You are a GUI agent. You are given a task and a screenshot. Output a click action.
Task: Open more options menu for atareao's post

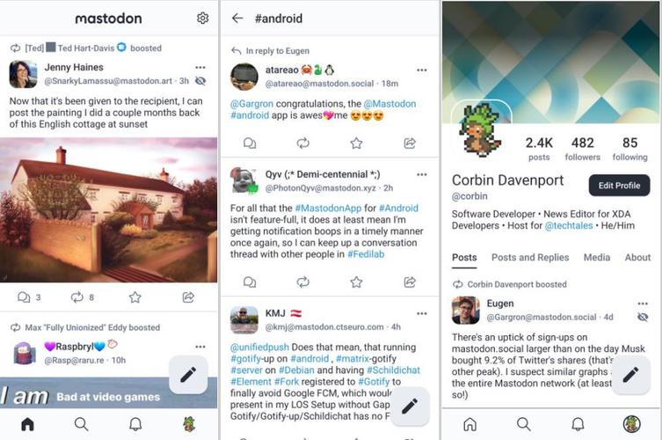pos(422,70)
